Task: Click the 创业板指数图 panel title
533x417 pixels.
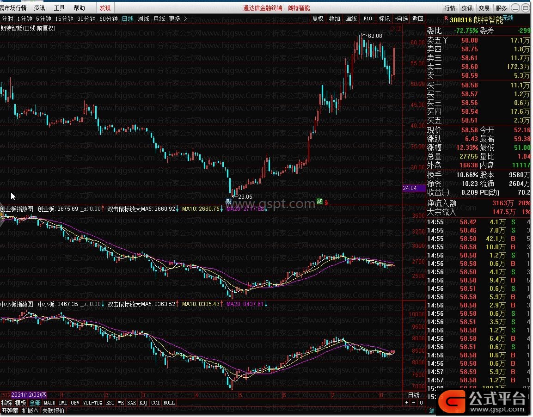Action: tap(17, 209)
